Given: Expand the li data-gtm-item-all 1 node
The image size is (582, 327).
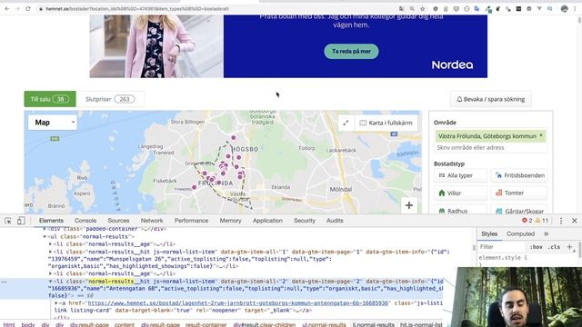Looking at the screenshot, I should point(51,252).
